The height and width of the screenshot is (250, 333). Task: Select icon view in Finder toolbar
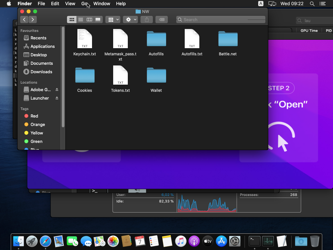72,20
